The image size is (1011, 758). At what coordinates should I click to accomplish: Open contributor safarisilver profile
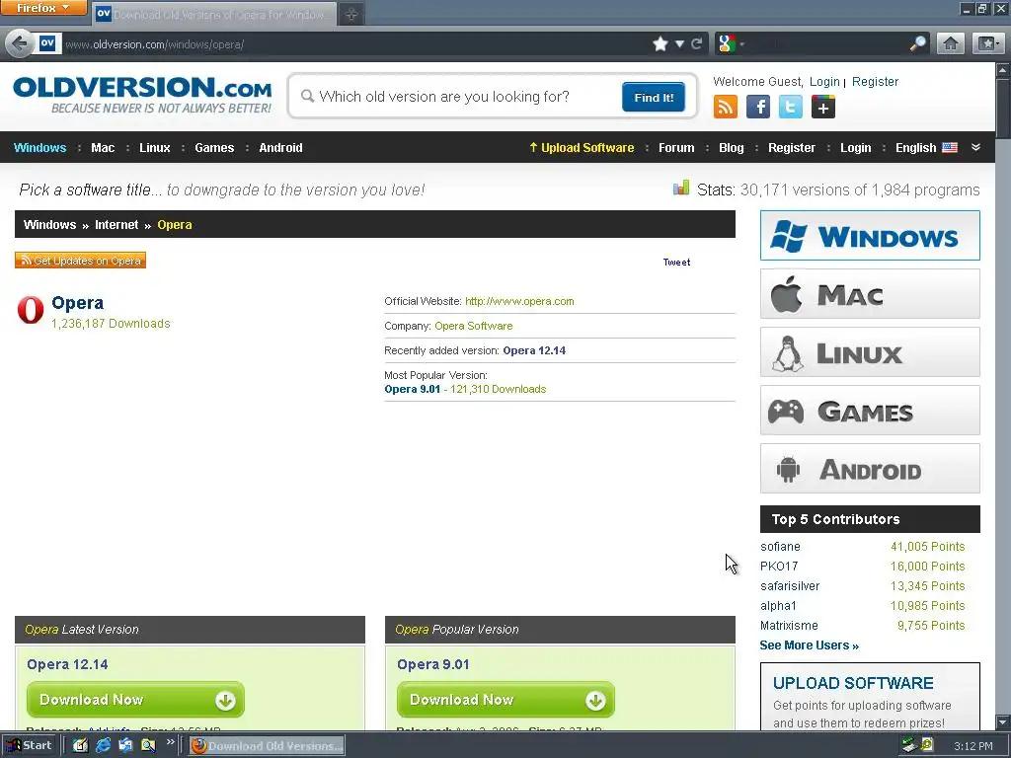(x=790, y=586)
